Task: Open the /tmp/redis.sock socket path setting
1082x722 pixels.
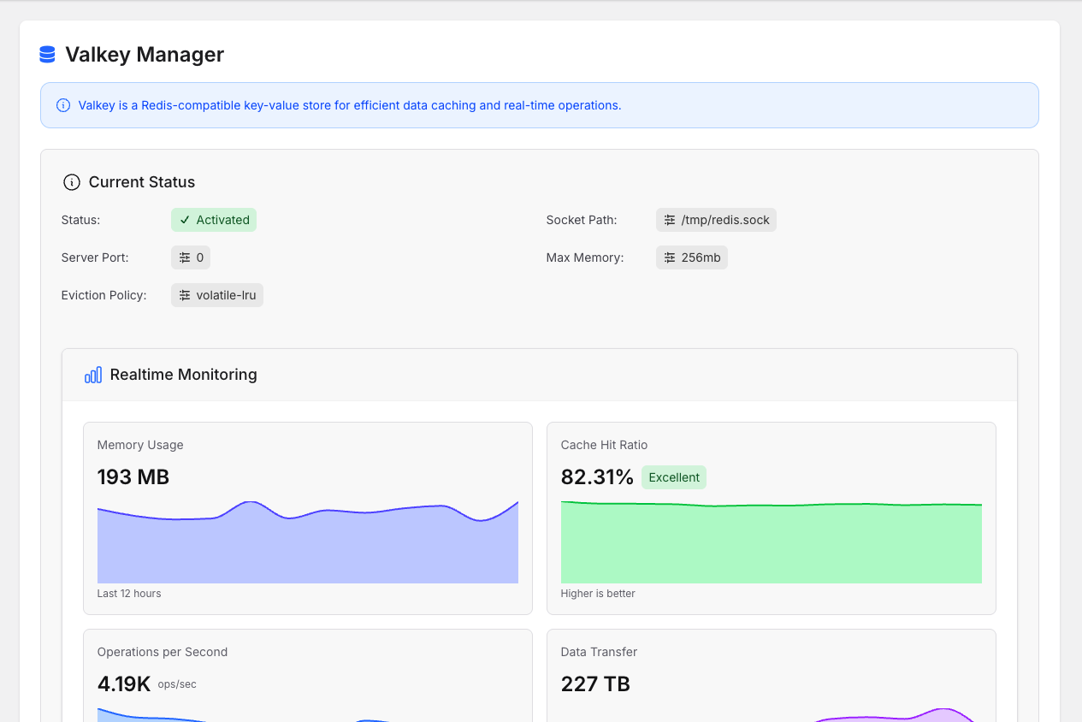Action: pyautogui.click(x=717, y=220)
